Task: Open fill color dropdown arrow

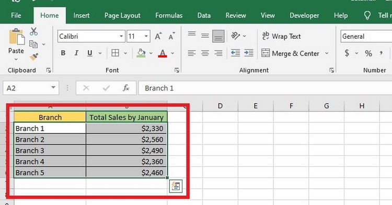Action: (x=151, y=53)
